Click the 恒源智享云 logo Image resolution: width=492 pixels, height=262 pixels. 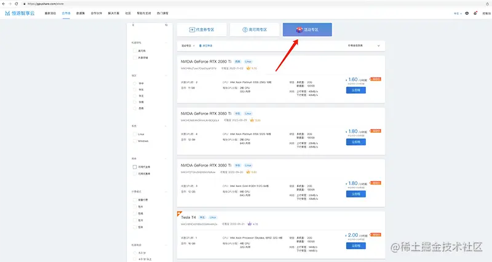click(20, 13)
